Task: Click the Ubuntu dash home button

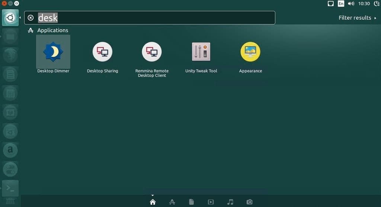Action: (10, 18)
